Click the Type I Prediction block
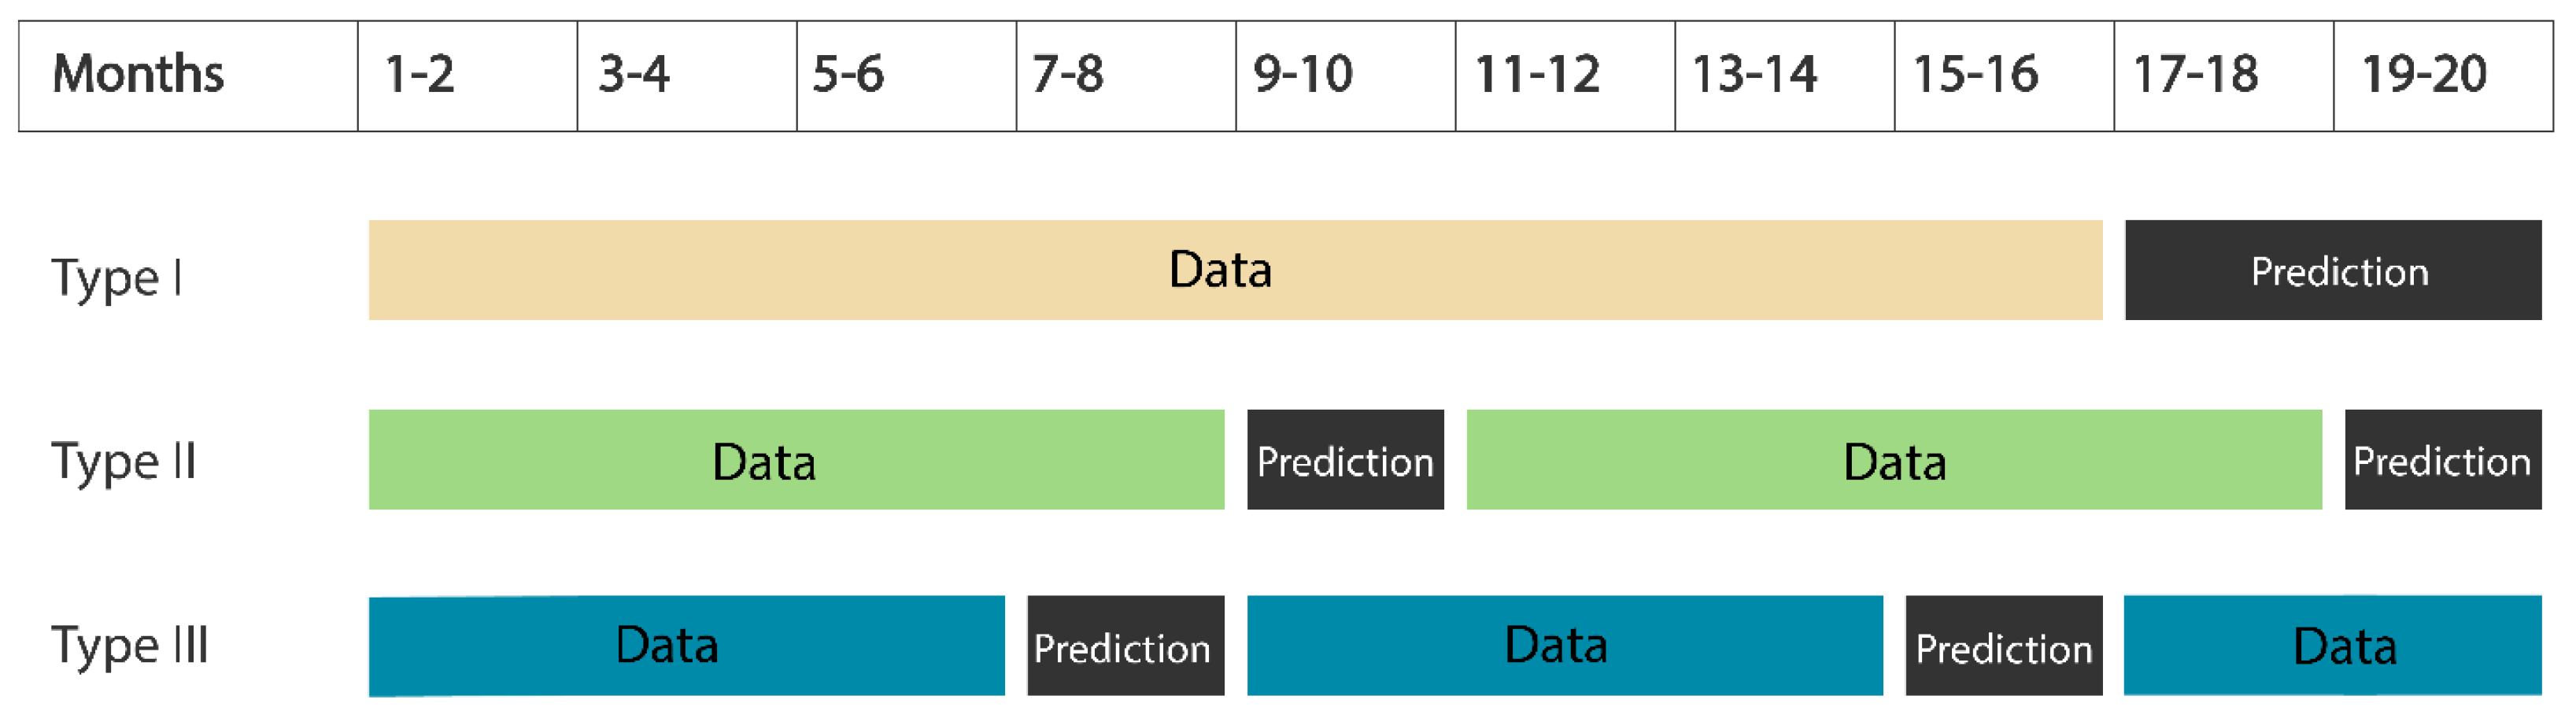 2332,270
